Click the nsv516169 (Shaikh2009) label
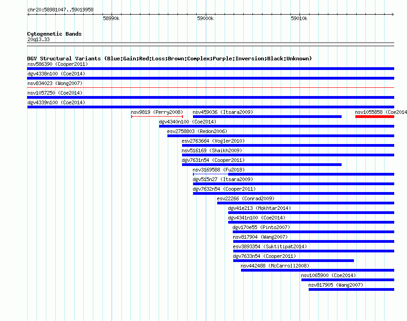 pyautogui.click(x=212, y=150)
